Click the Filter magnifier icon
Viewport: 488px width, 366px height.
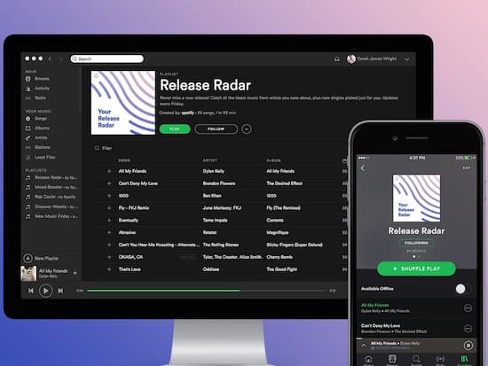pos(97,148)
